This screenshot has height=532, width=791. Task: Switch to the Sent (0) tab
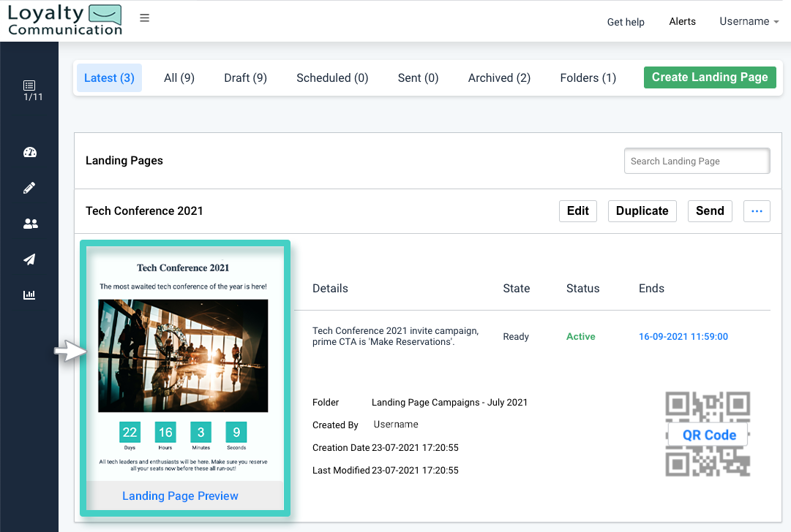[418, 78]
